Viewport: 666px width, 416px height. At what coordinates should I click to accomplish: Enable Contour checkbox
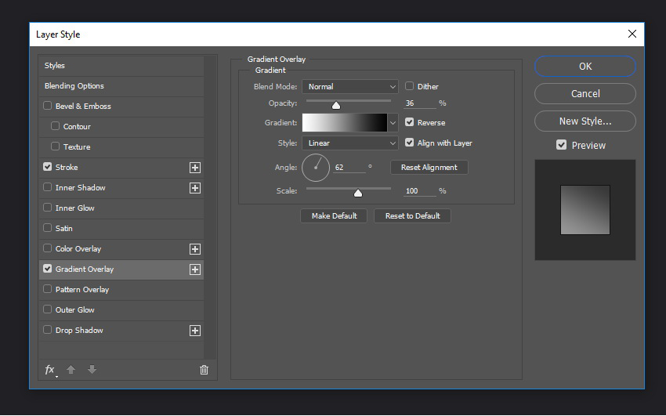click(55, 126)
